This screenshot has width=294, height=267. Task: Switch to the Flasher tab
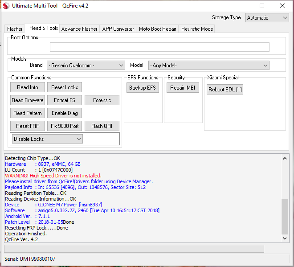pos(15,29)
